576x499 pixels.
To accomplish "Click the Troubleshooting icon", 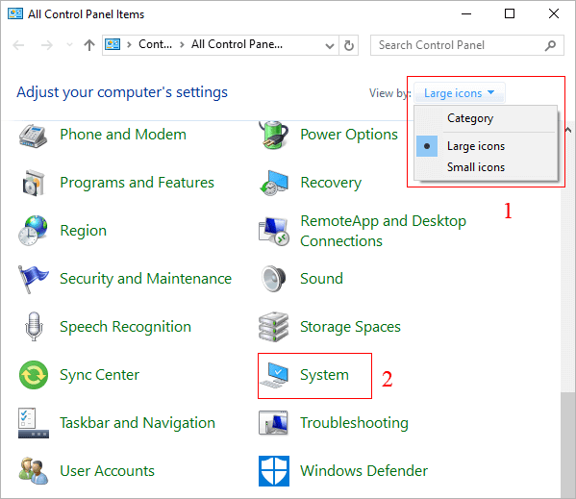I will [x=274, y=423].
